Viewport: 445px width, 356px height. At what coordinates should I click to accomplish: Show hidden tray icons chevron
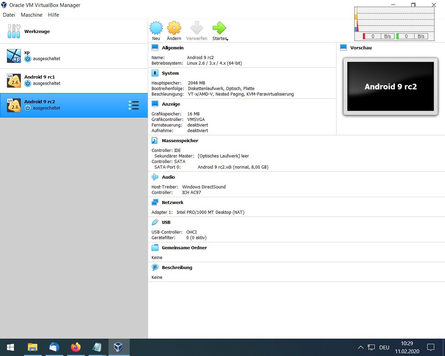click(361, 347)
